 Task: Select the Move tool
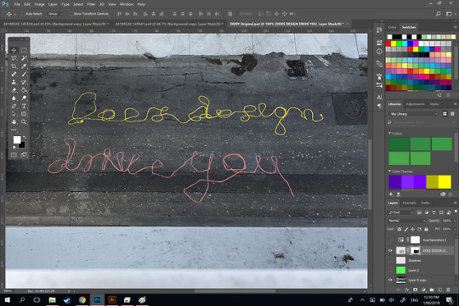pos(14,50)
